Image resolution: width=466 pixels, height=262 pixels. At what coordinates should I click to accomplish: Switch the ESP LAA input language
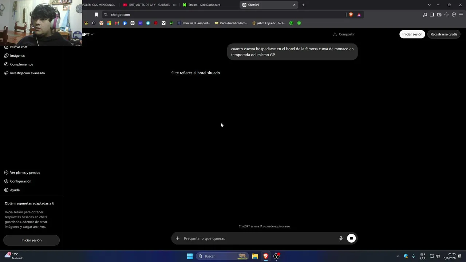click(x=423, y=256)
